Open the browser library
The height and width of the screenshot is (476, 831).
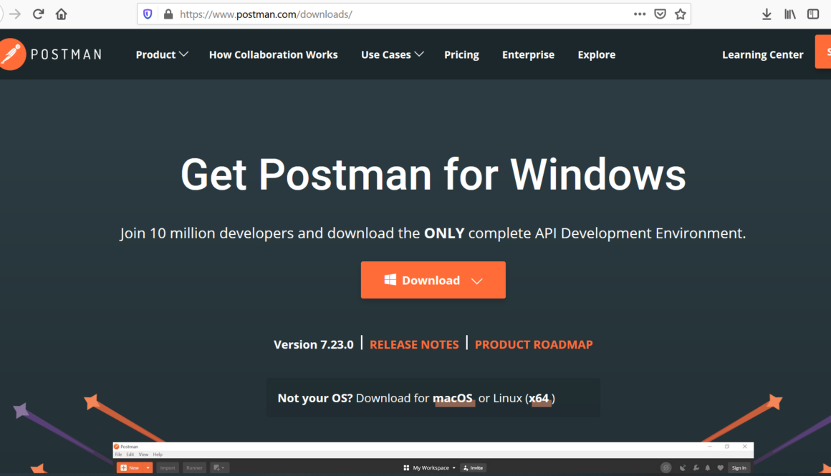pos(789,14)
